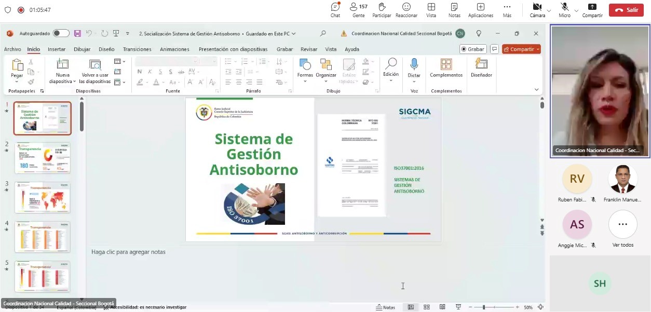
Task: Undo the last action in PowerPoint
Action: point(89,33)
